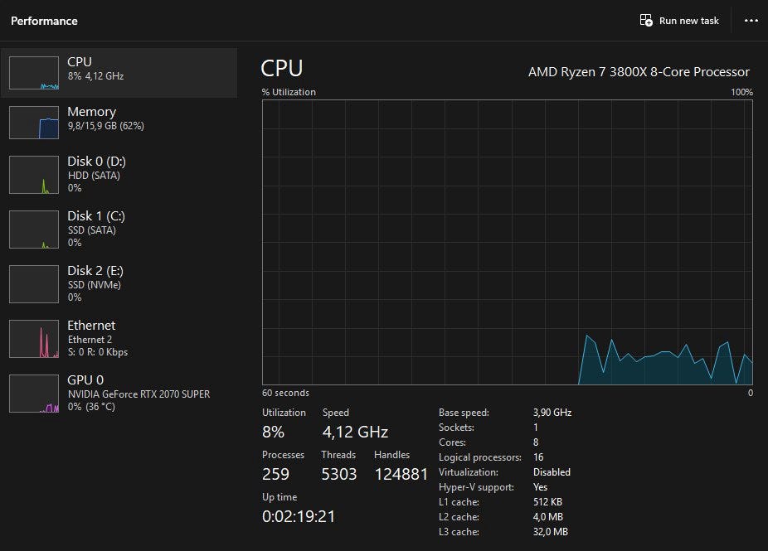Click the Up time value
768x551 pixels.
[x=299, y=516]
